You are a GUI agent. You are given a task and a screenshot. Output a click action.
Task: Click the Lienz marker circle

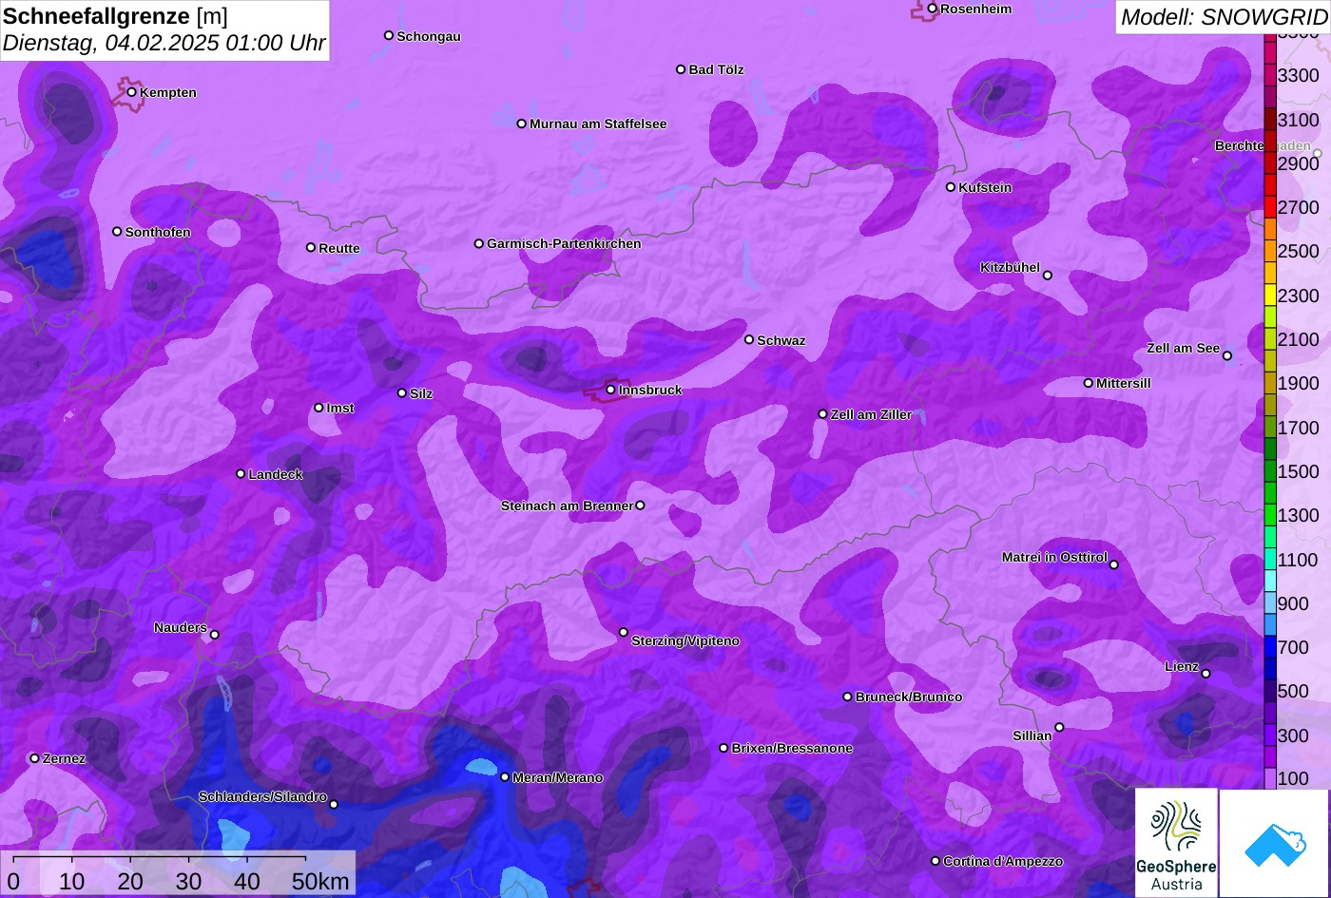pos(1206,674)
